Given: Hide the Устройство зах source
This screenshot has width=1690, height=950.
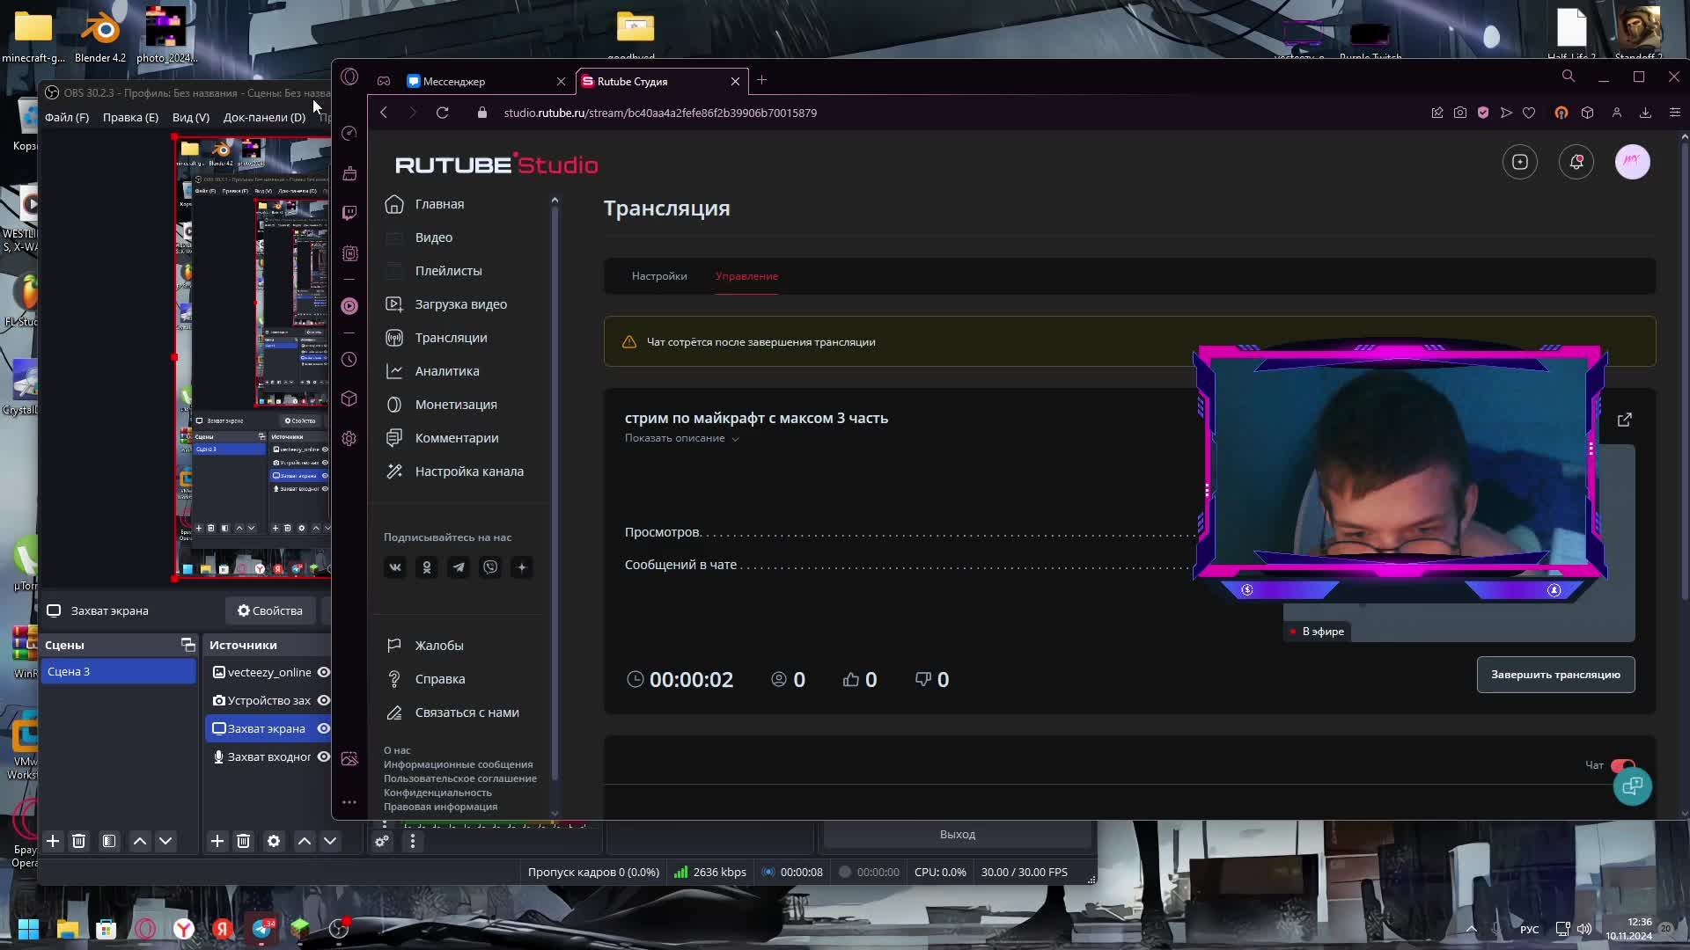Looking at the screenshot, I should tap(324, 700).
